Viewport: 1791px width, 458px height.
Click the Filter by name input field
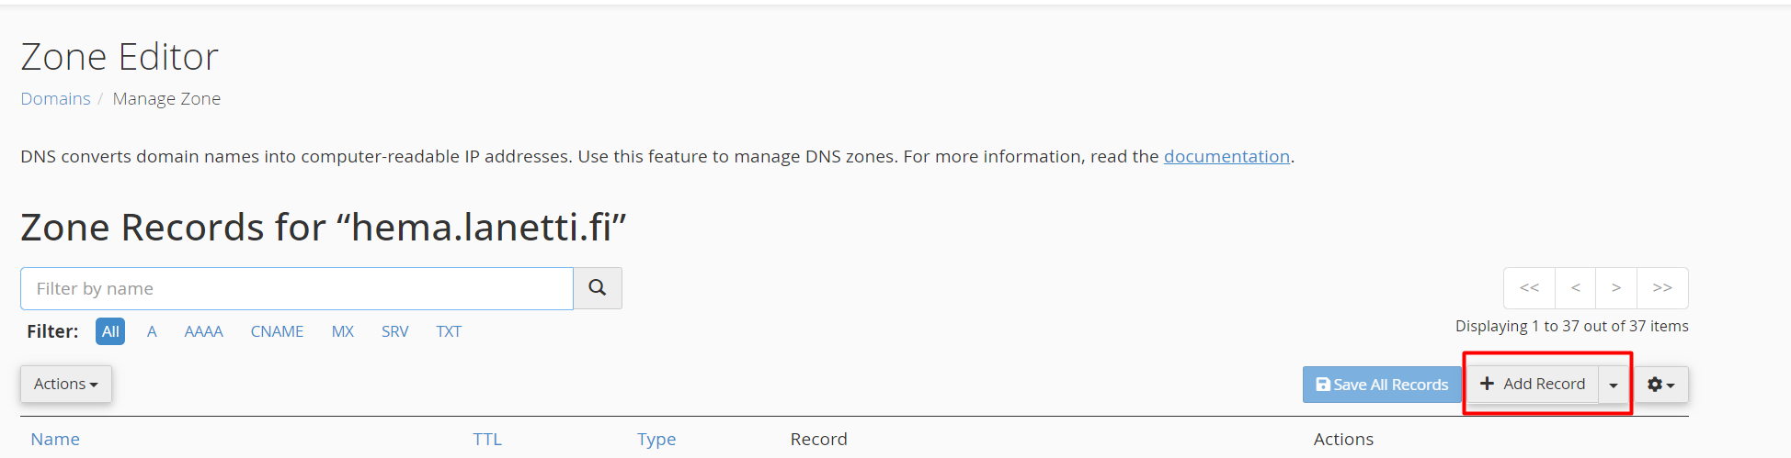[297, 288]
